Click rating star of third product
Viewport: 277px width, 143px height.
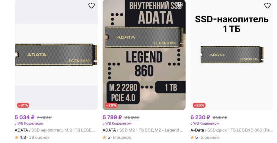pyautogui.click(x=192, y=137)
